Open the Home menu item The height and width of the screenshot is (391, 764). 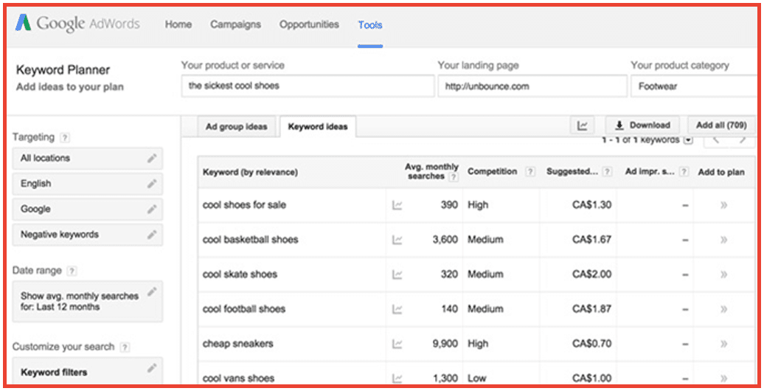pos(178,24)
